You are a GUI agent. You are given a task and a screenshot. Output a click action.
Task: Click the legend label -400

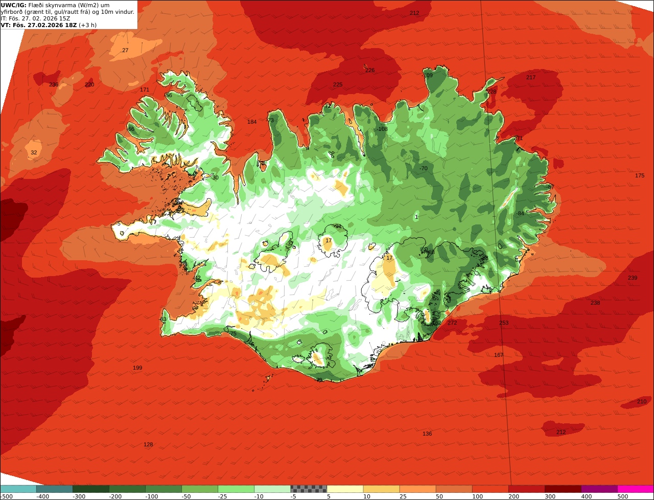point(42,496)
